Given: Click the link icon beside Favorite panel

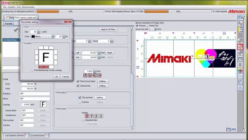Looking at the screenshot, I should tap(16, 30).
